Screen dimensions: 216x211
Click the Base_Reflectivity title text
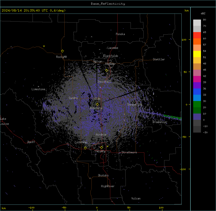tap(108, 4)
